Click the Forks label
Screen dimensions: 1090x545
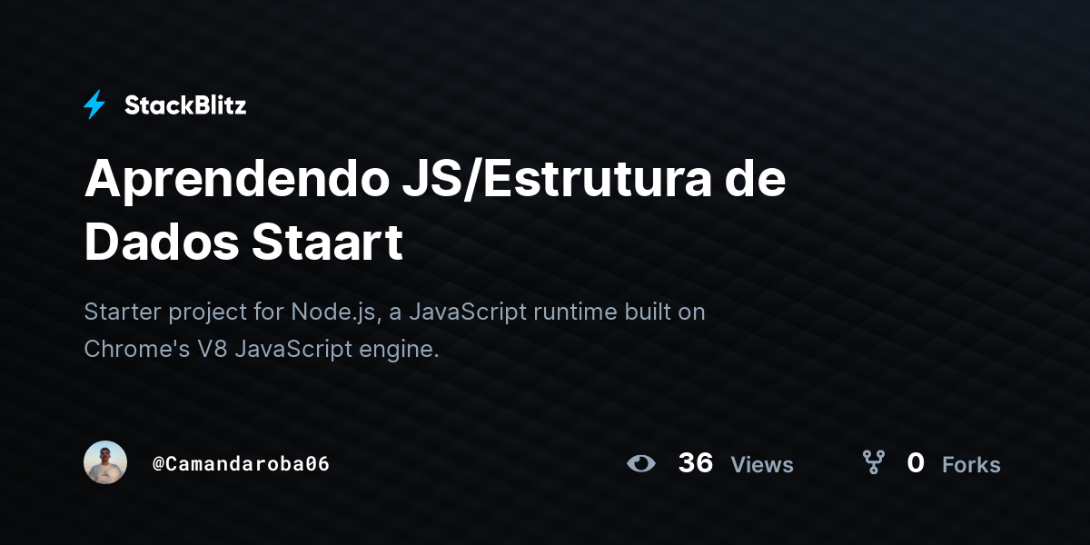[x=971, y=465]
